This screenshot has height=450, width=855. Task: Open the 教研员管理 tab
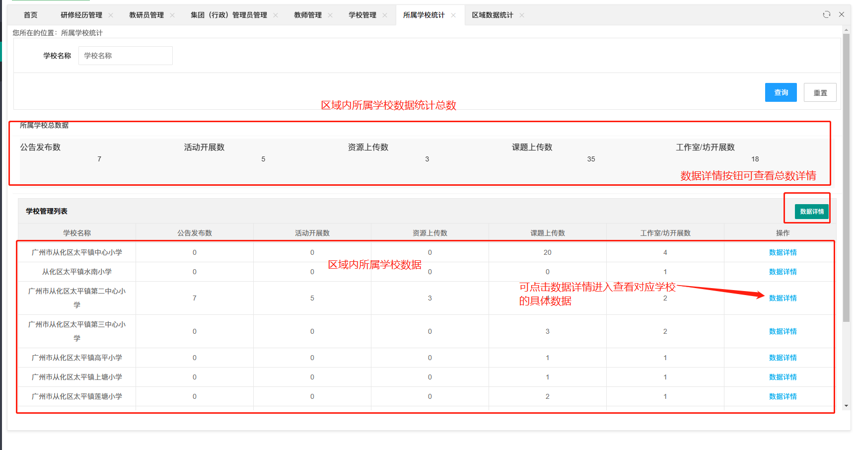[x=146, y=15]
